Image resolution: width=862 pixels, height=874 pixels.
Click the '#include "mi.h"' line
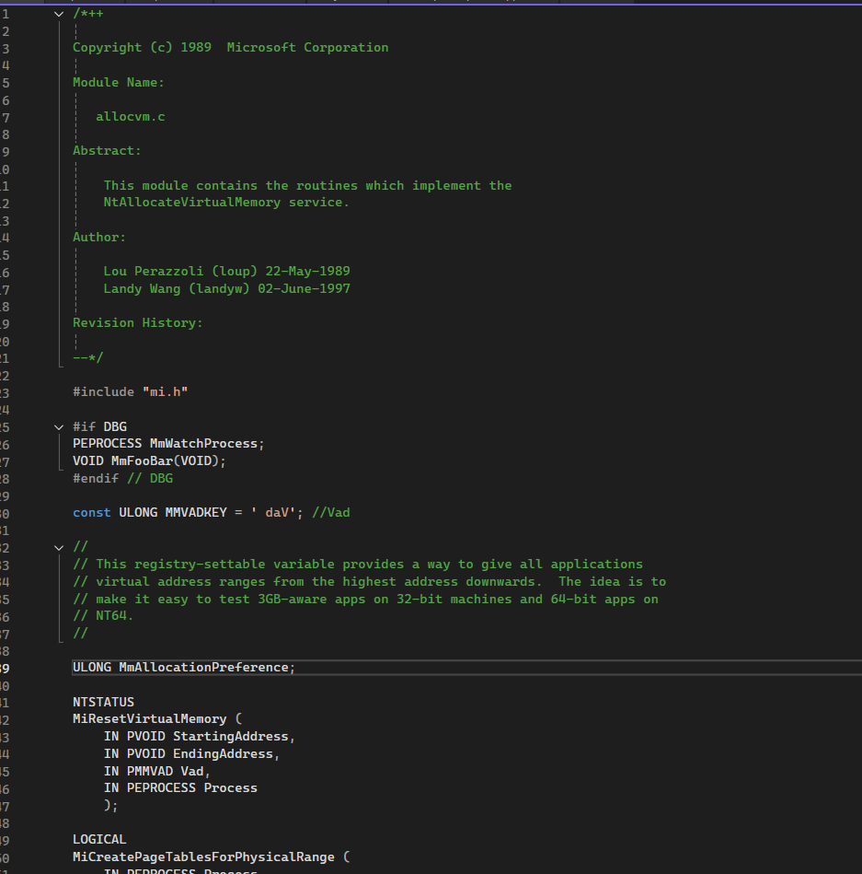pyautogui.click(x=131, y=391)
